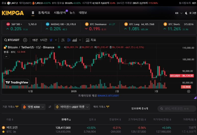Click the NASDAQ 100 index icon

click(47, 24)
